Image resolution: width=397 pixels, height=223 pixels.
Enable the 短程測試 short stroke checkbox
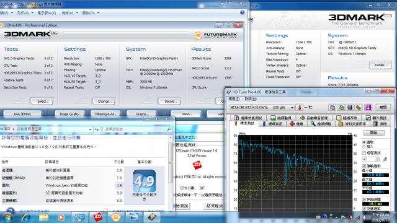coord(364,153)
